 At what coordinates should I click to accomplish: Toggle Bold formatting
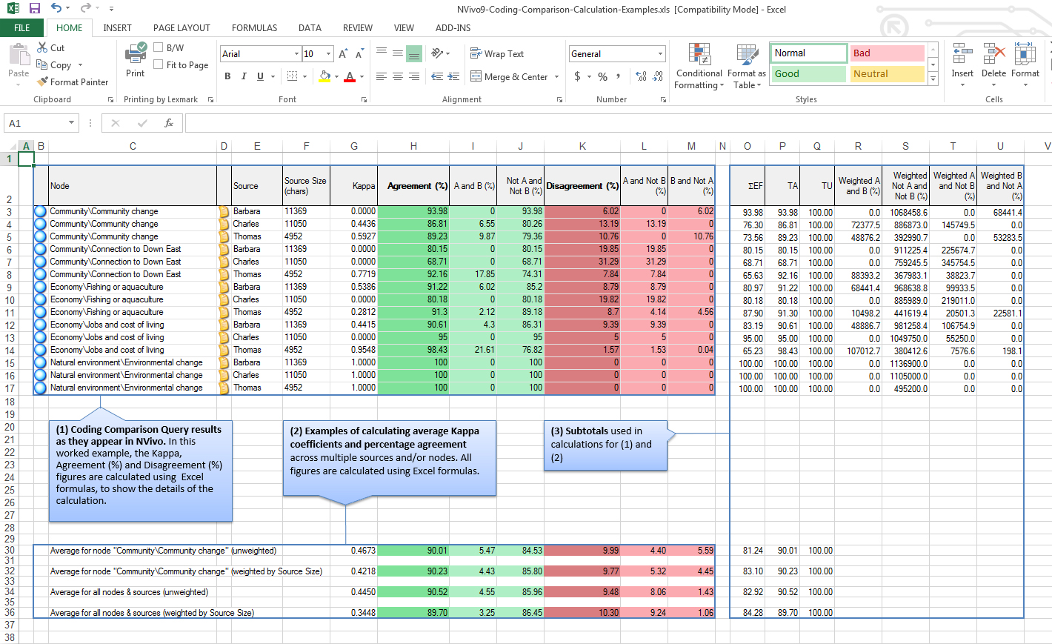(227, 76)
